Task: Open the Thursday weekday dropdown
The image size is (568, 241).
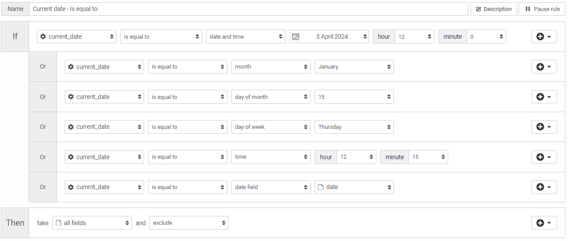Action: click(x=354, y=127)
